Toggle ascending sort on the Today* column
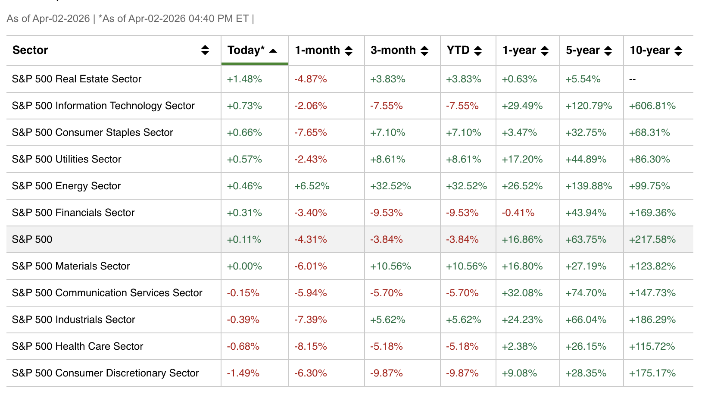Screen dimensions: 705x395 pos(274,50)
